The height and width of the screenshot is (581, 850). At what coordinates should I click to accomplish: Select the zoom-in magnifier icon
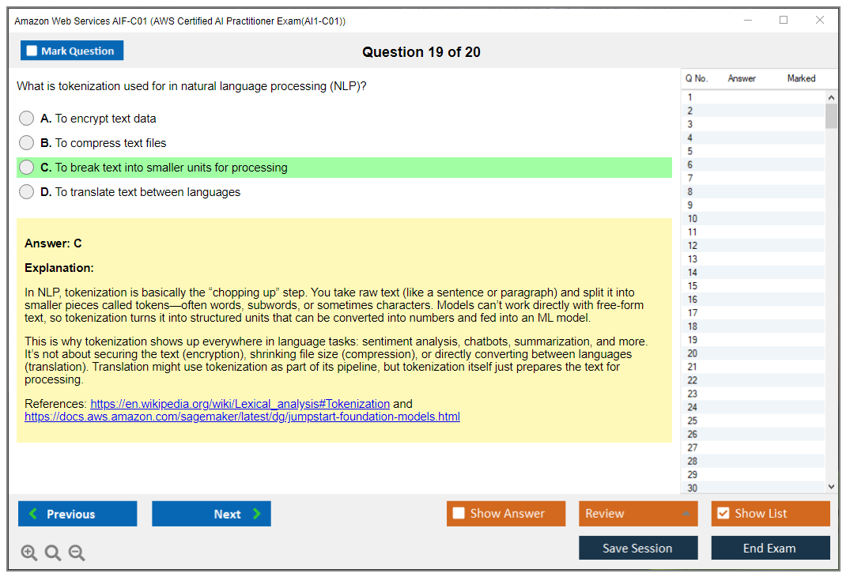29,553
